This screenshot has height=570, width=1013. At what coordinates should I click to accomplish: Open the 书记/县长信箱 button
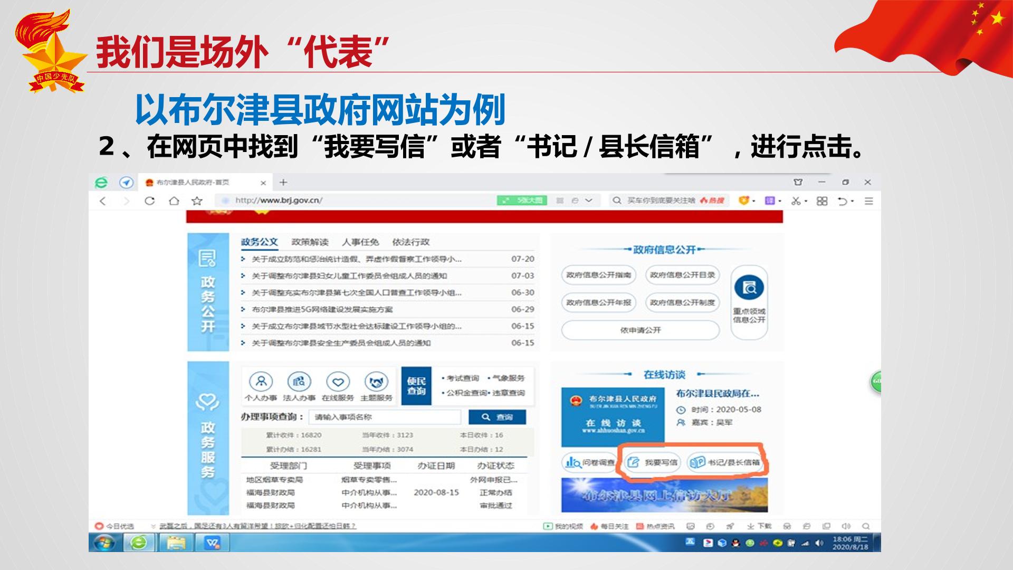pyautogui.click(x=725, y=462)
